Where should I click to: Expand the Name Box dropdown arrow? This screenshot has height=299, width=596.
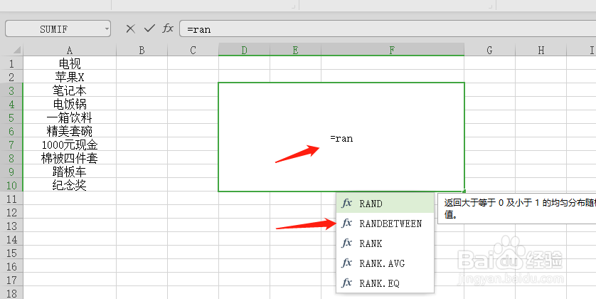pyautogui.click(x=107, y=29)
